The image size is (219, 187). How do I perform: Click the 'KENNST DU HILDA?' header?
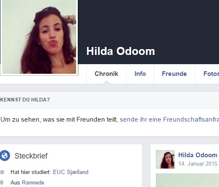pos(25,100)
